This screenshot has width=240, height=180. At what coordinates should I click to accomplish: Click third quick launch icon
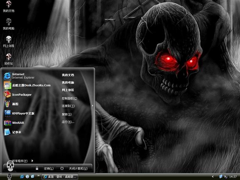(33, 177)
